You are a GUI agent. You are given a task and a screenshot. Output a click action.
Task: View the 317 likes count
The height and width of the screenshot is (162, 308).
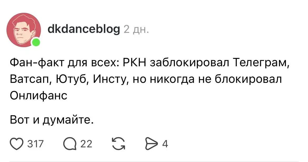[36, 144]
